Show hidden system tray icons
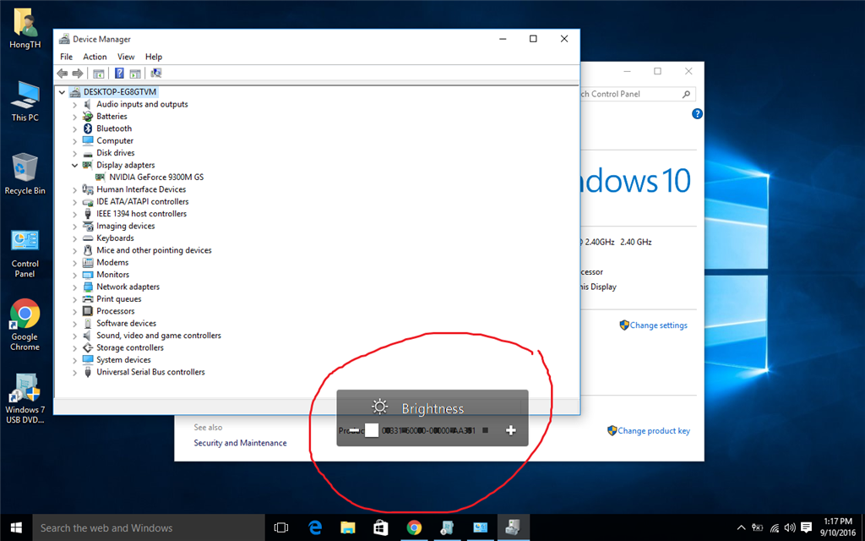 click(x=742, y=527)
